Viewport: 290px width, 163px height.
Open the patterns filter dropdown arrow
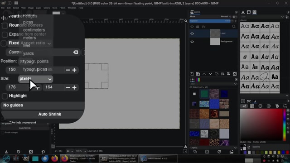[235, 84]
